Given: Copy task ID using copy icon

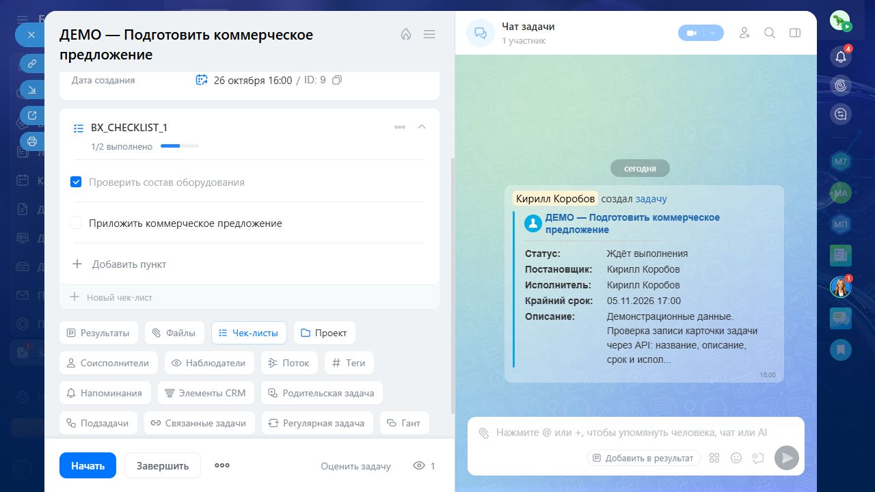Looking at the screenshot, I should point(336,80).
